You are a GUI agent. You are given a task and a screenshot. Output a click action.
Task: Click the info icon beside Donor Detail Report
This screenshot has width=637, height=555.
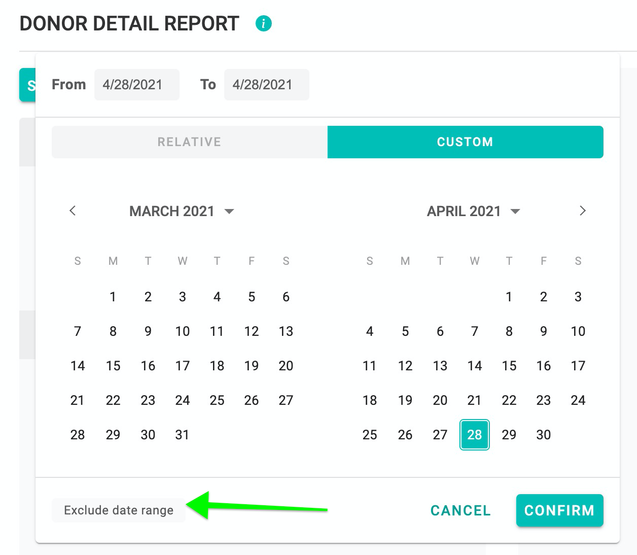(263, 23)
